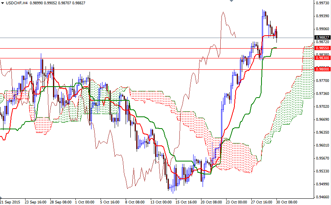Click the 23 Oct 00:00 time axis label
331x205 pixels.
(236, 202)
